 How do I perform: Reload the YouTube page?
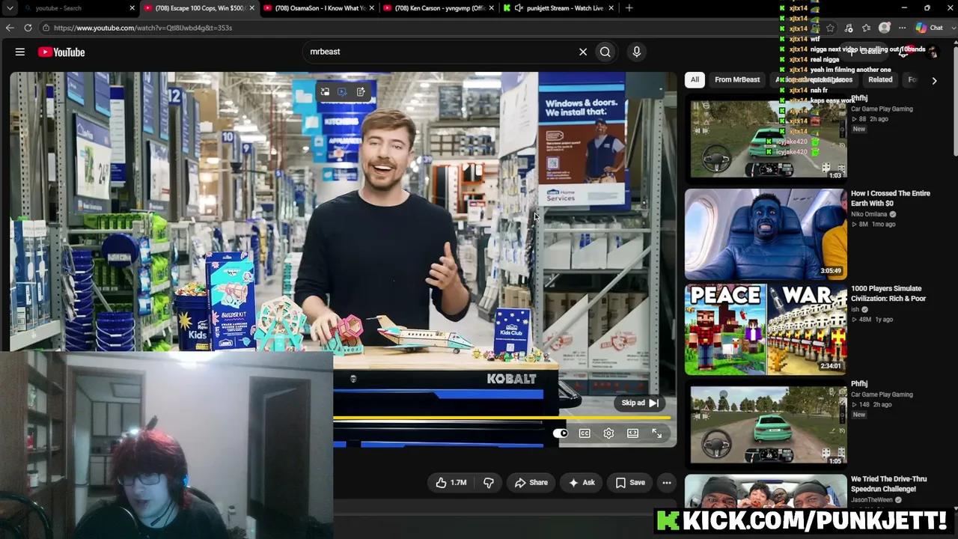pos(28,28)
